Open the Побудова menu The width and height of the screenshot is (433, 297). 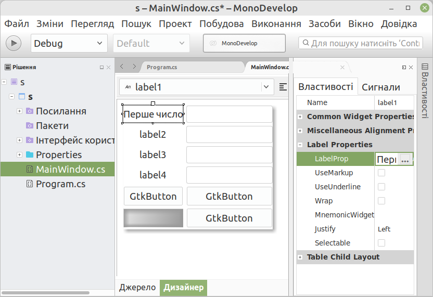tap(222, 24)
